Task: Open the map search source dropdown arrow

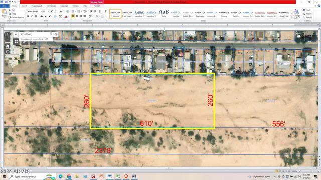Action: tap(16, 34)
